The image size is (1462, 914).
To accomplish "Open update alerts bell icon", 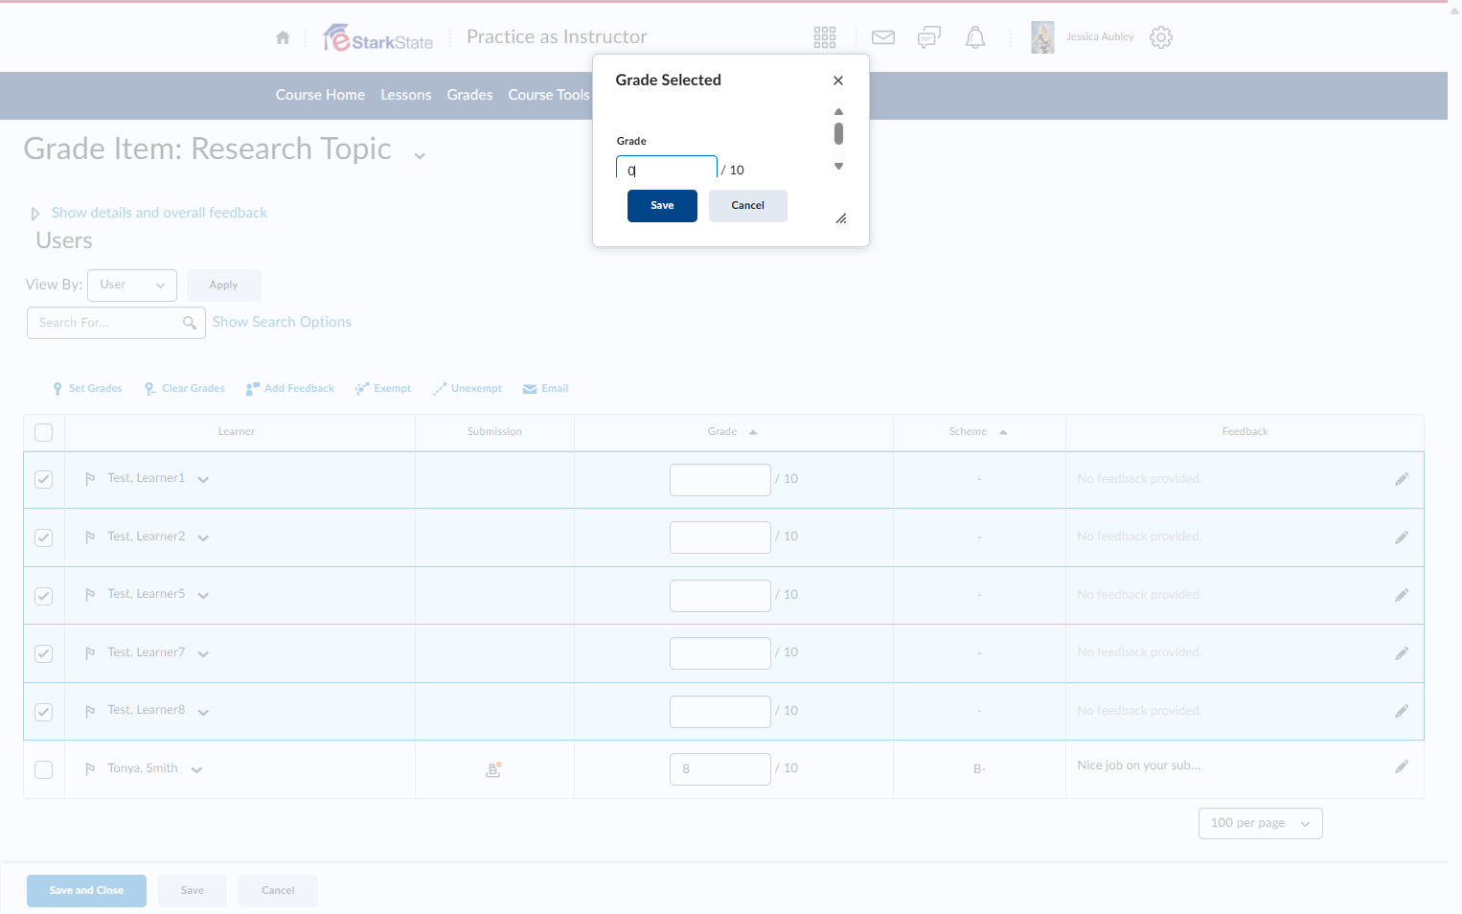I will point(975,37).
